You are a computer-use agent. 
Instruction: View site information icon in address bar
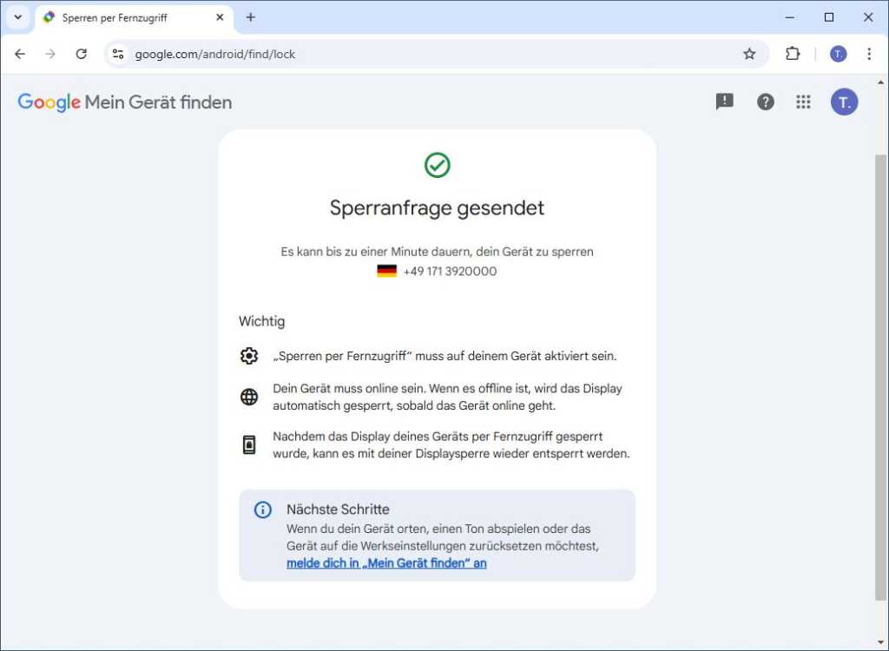117,53
